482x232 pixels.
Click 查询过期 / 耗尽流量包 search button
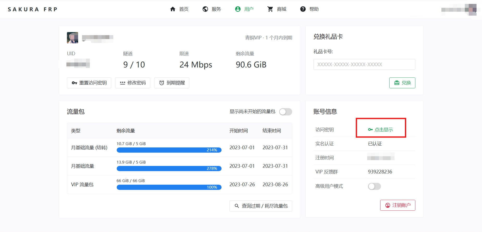click(261, 206)
